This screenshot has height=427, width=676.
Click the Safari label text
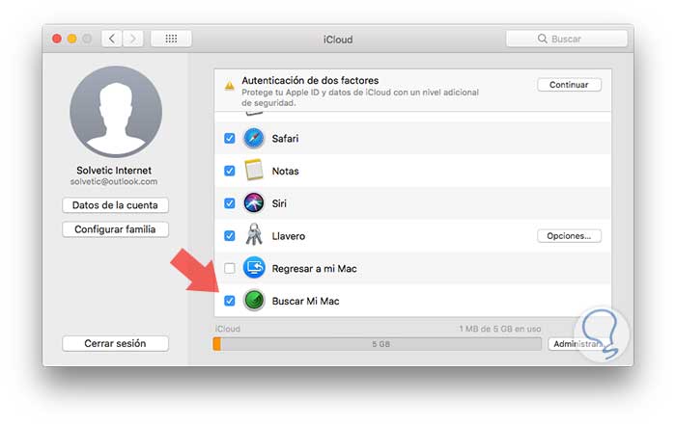(285, 139)
